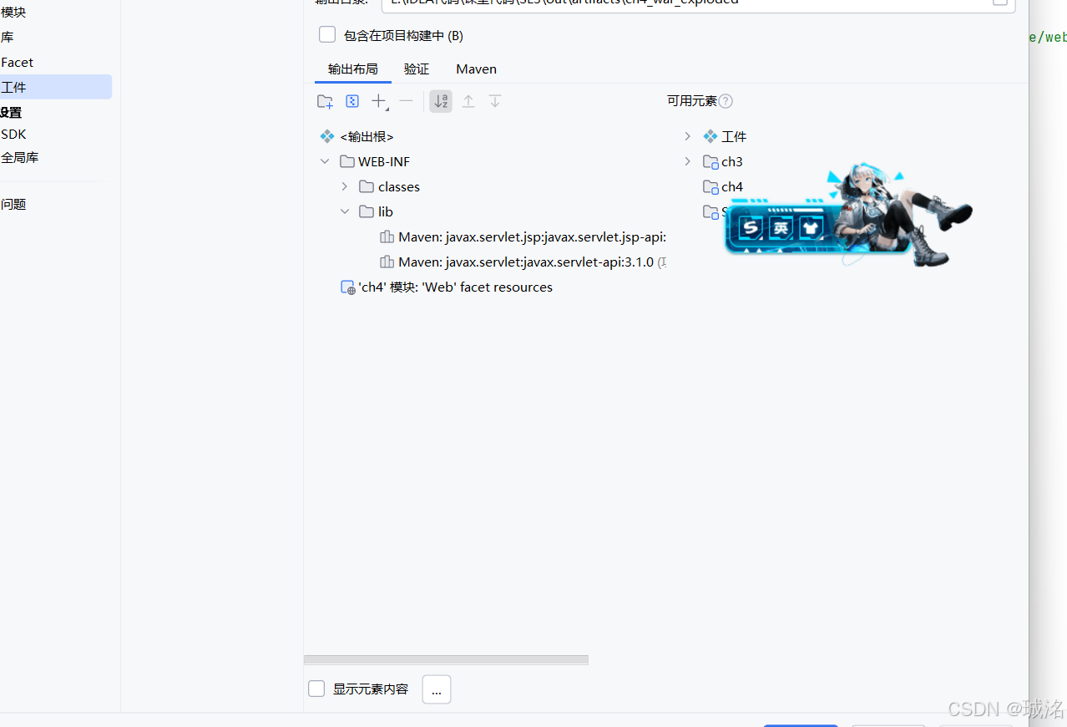Open 问题 in the left sidebar
This screenshot has width=1067, height=727.
click(13, 204)
